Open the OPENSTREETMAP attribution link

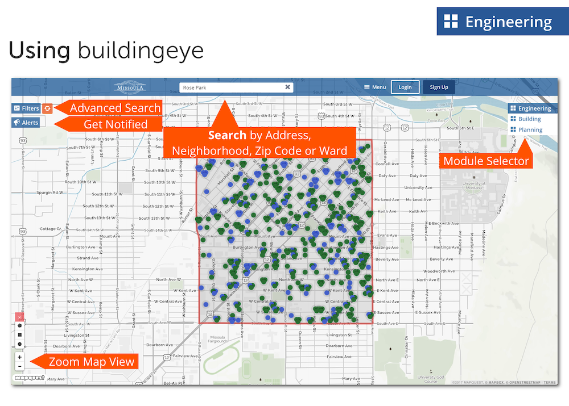(x=525, y=383)
